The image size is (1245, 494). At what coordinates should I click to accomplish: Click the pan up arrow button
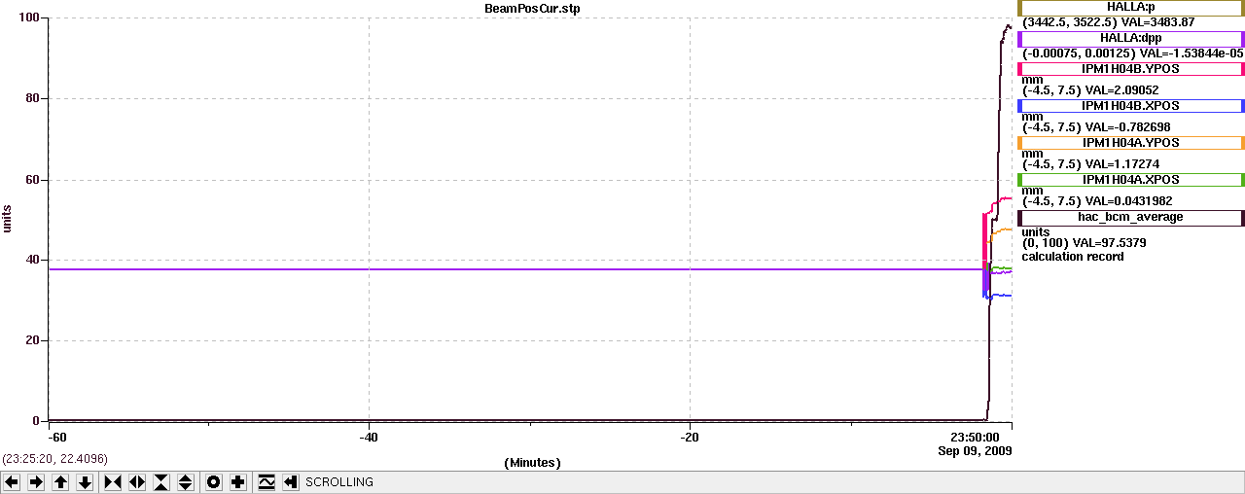(60, 482)
